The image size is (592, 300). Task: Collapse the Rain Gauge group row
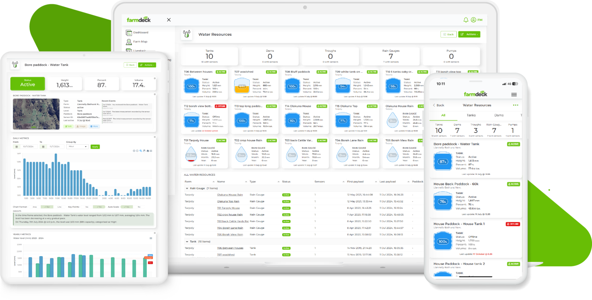(x=187, y=188)
